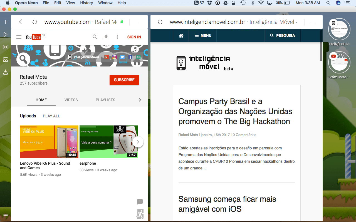Screen dimensions: 356x222
Task: Open Dropbox icon in menu bar
Action: point(210,3)
